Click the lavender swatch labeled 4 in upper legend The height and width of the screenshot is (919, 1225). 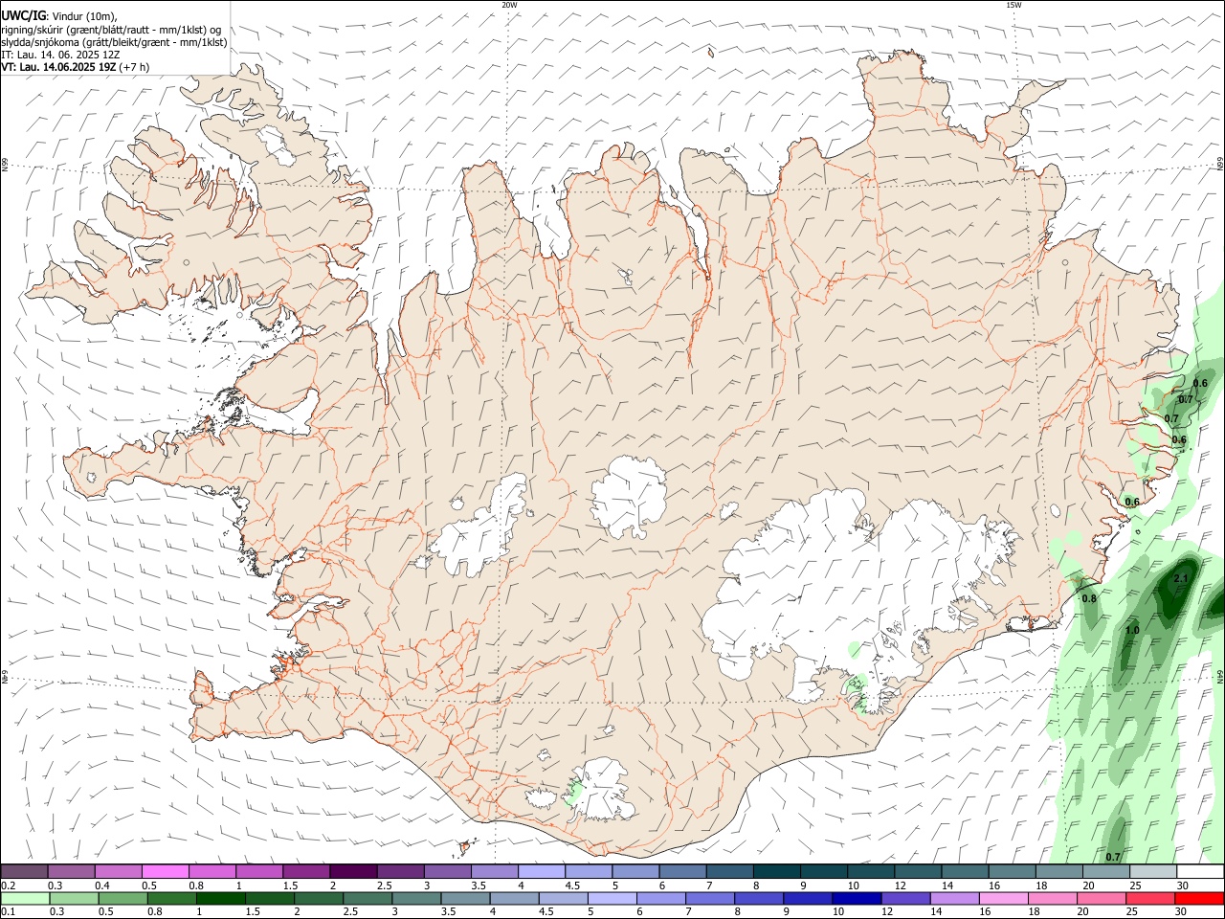(540, 871)
